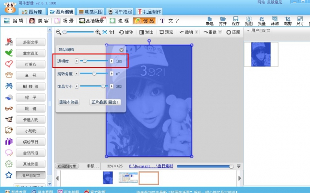
Task: Click the 饰品大小 slider handle
Action: [103, 86]
